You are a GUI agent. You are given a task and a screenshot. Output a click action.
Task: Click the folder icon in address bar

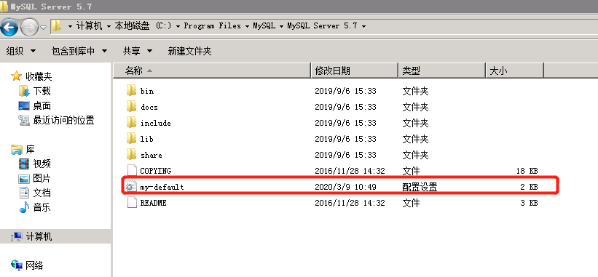[x=56, y=26]
